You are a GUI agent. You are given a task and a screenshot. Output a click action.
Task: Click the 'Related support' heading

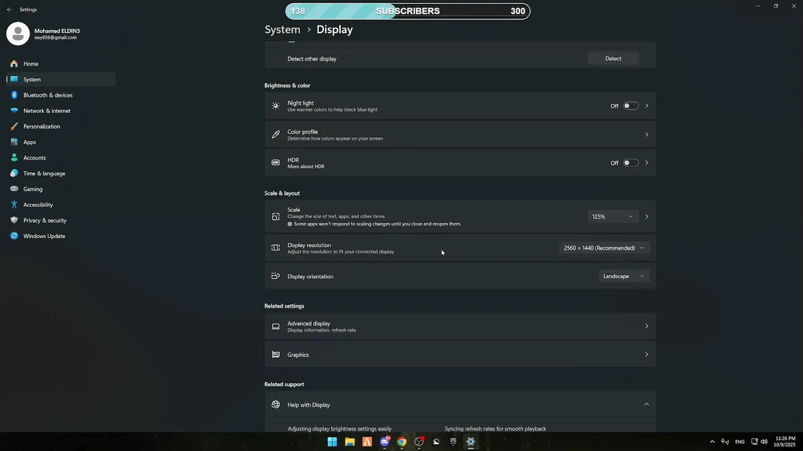coord(284,384)
